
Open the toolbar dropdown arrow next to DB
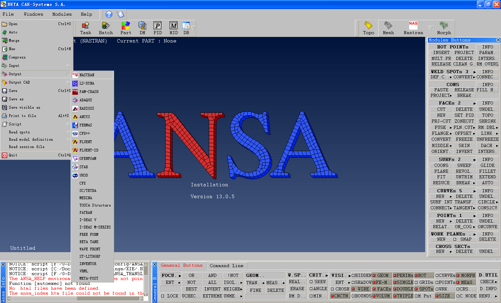click(x=193, y=28)
